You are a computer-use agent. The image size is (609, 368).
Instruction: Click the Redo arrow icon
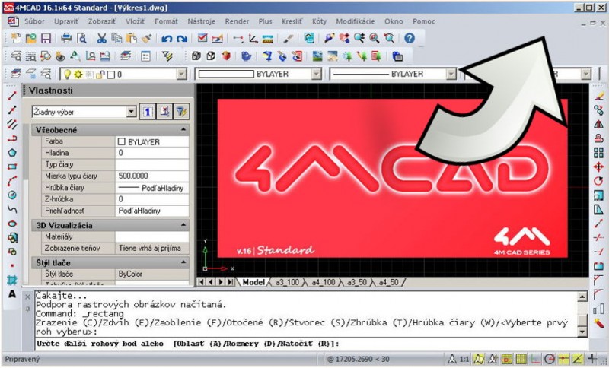182,38
